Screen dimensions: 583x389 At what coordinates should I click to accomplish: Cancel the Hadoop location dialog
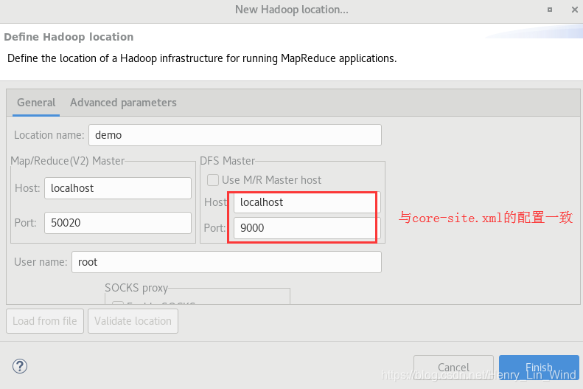[x=453, y=368]
